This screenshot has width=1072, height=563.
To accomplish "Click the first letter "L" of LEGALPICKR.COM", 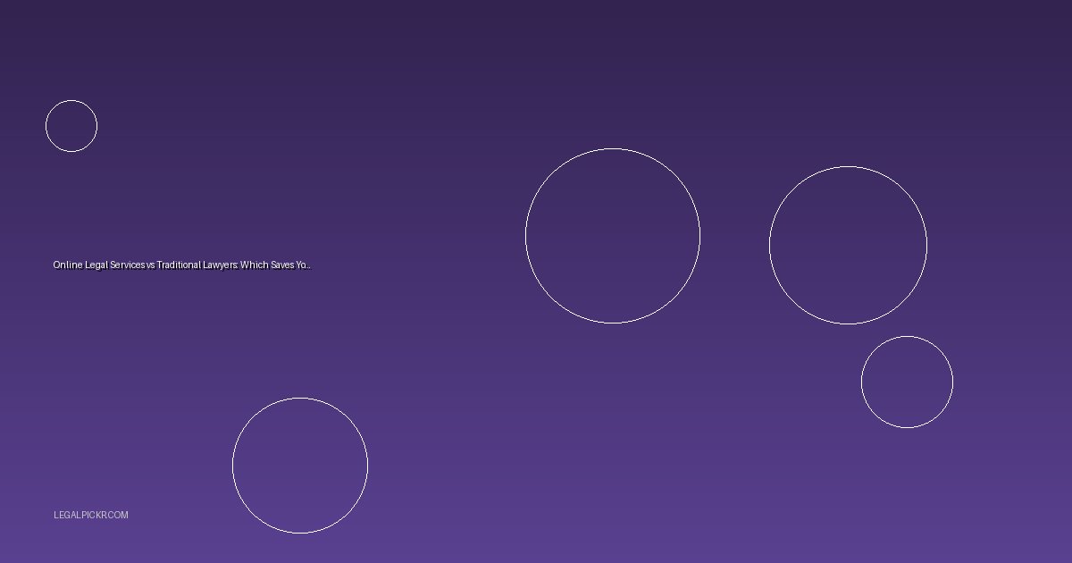I will coord(56,515).
